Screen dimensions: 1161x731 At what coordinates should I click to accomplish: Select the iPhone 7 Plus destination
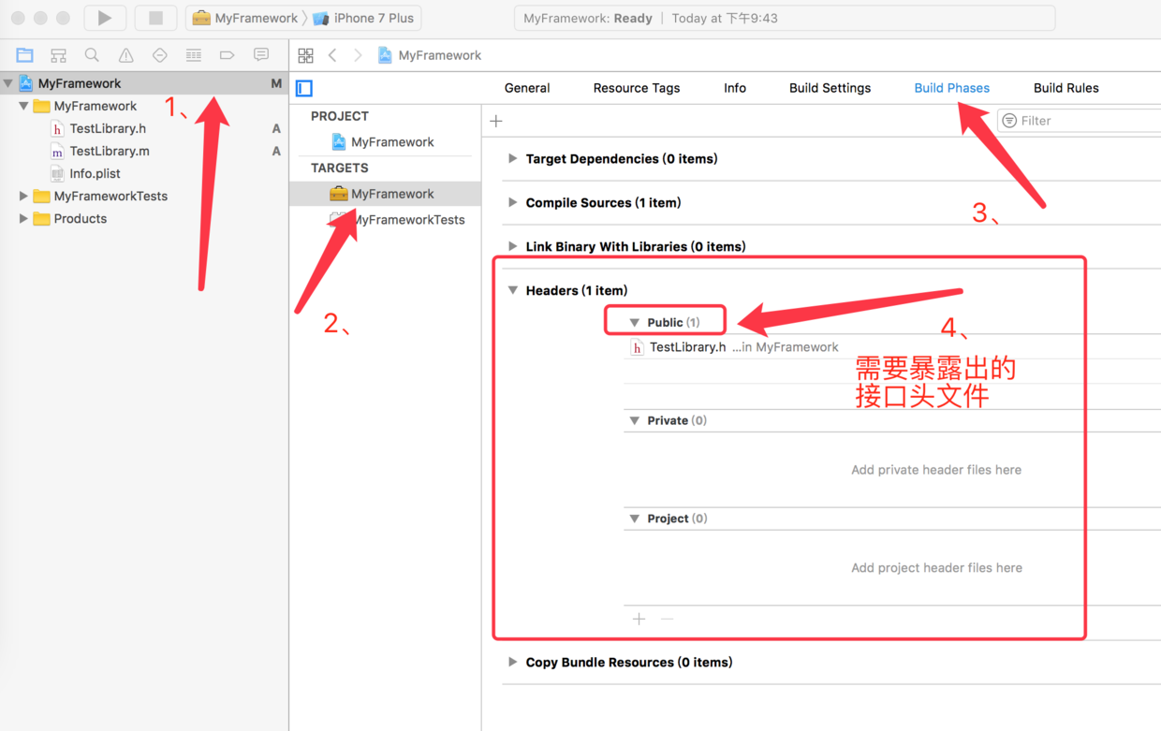(364, 18)
